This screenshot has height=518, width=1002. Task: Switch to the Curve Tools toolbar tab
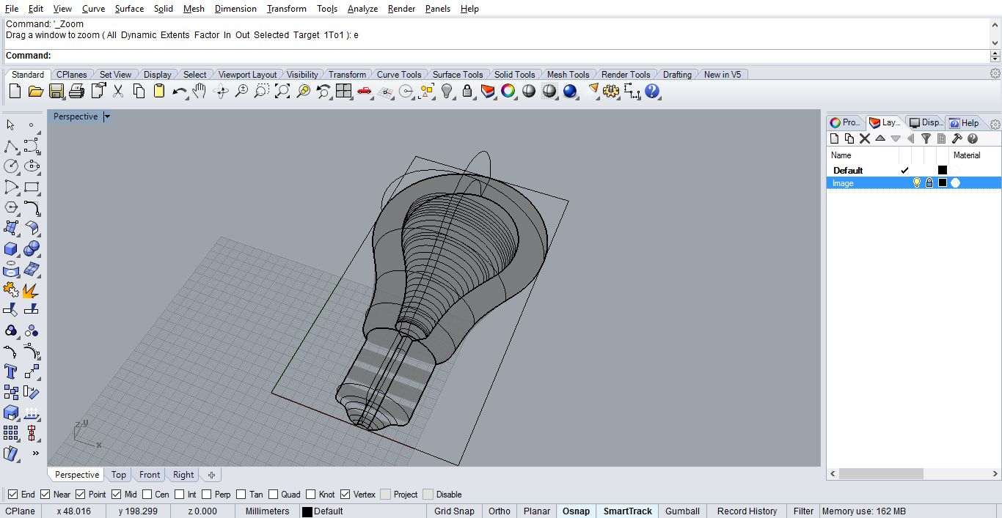click(x=398, y=75)
